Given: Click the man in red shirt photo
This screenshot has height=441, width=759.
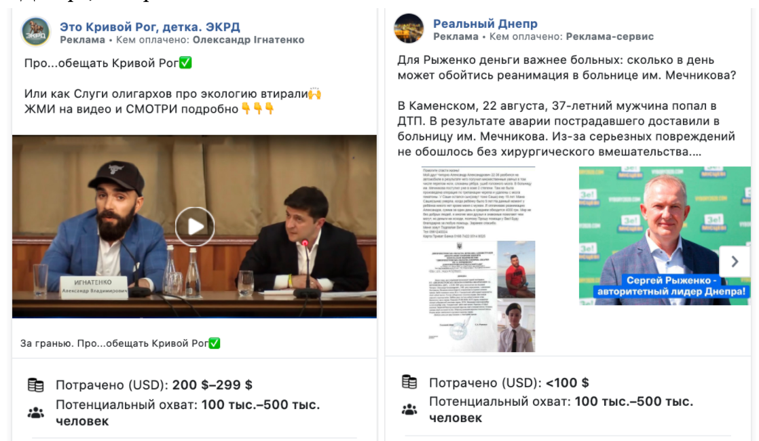Looking at the screenshot, I should pos(516,269).
